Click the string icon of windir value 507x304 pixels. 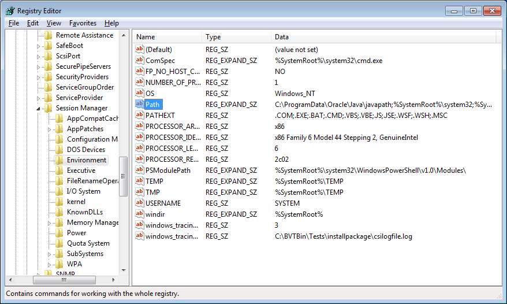[x=139, y=214]
